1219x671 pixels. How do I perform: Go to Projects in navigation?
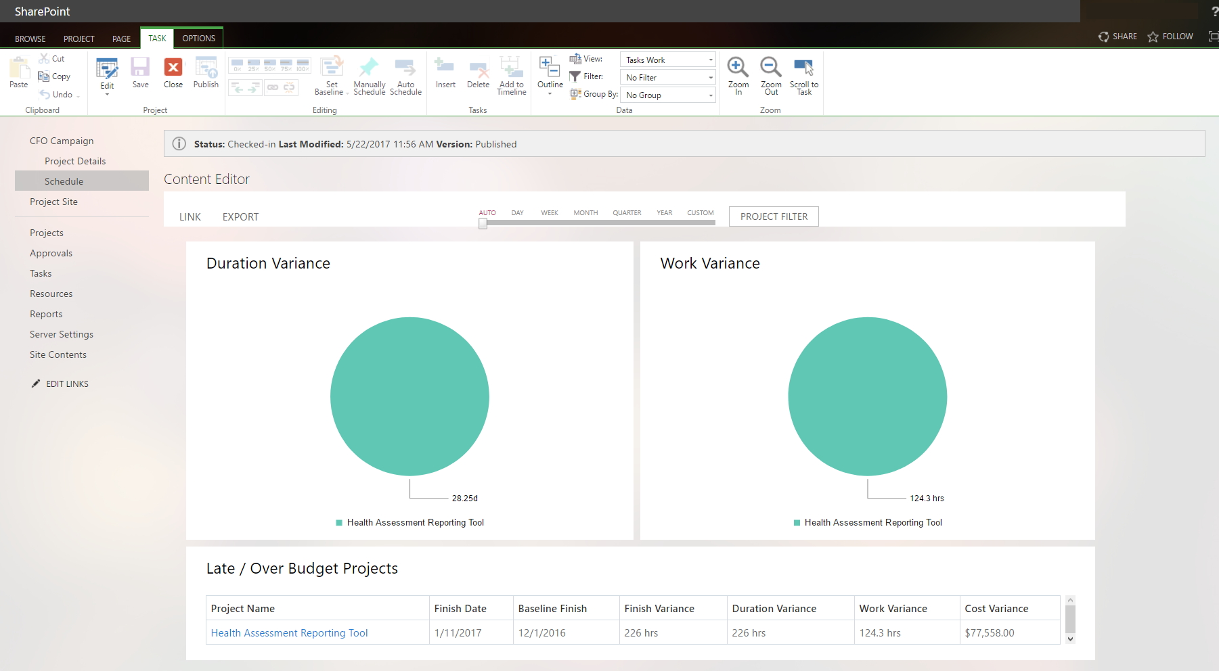tap(47, 233)
